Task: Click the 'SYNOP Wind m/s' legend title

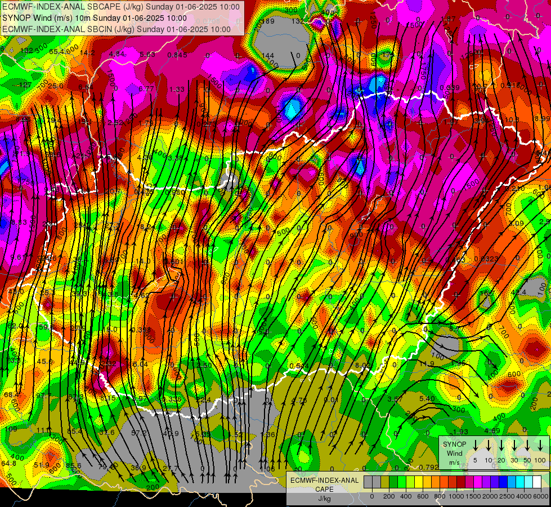Action: pyautogui.click(x=454, y=453)
